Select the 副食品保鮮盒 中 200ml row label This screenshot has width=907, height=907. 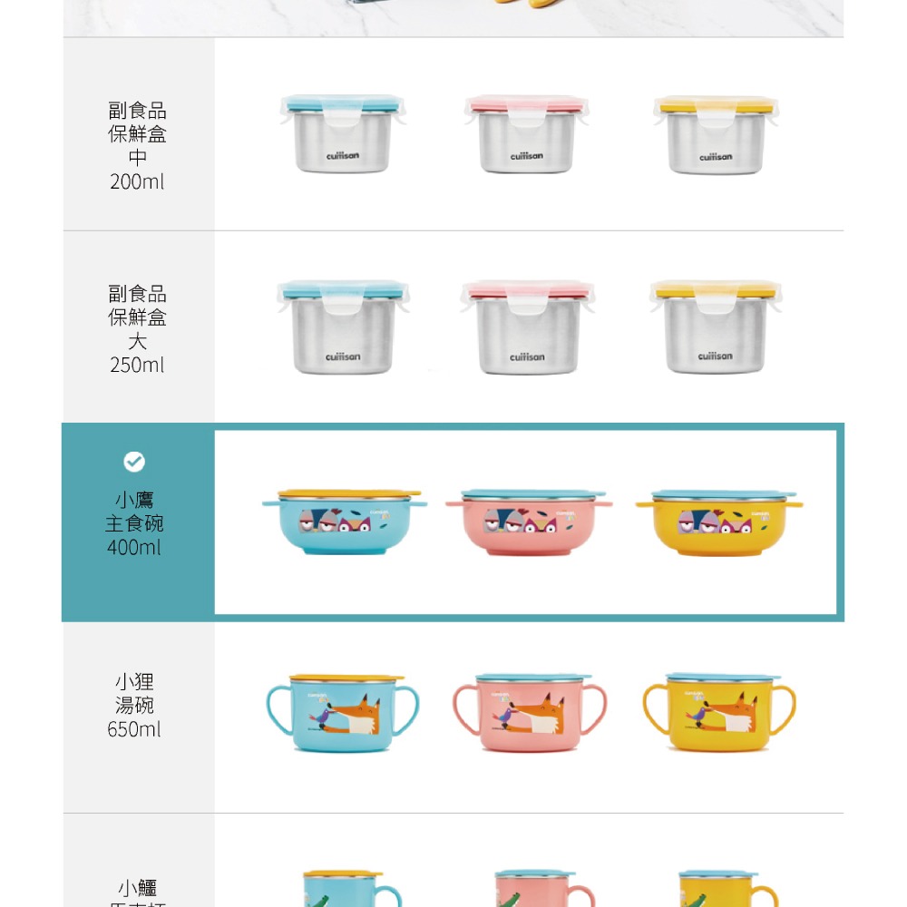pos(137,146)
